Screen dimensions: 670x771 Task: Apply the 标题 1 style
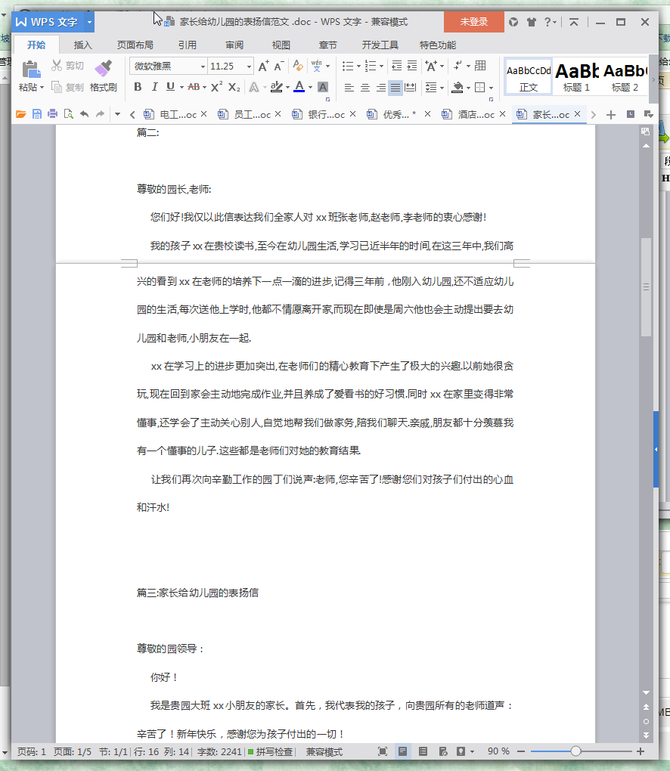[576, 77]
